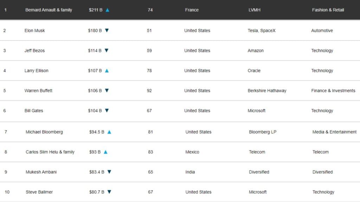Click the Fashion & Retail industry label
Viewport: 360px width, 202px height.
coord(328,10)
